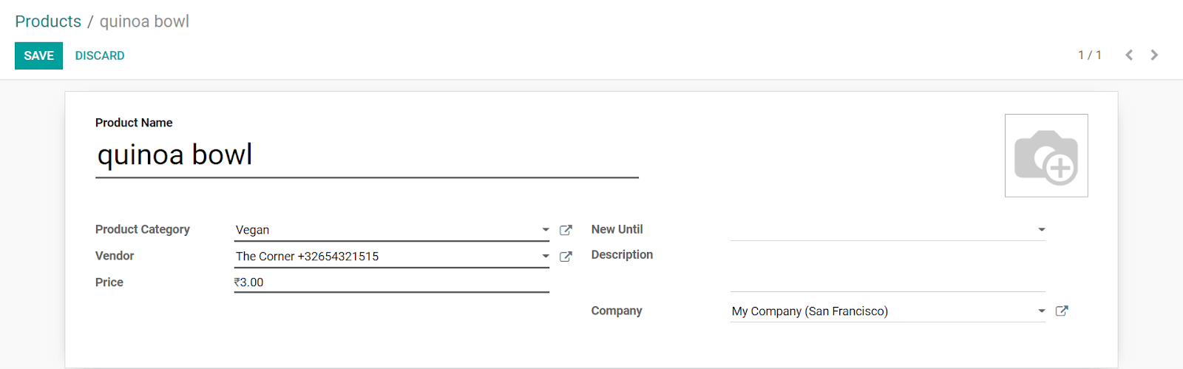
Task: Click into the Description text area
Action: [888, 269]
